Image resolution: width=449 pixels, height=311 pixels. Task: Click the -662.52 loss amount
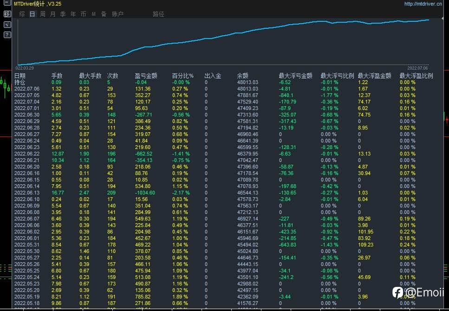tap(143, 154)
